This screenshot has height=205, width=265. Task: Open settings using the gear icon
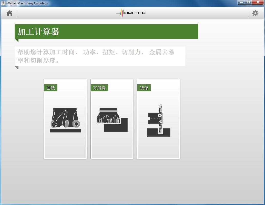255,13
